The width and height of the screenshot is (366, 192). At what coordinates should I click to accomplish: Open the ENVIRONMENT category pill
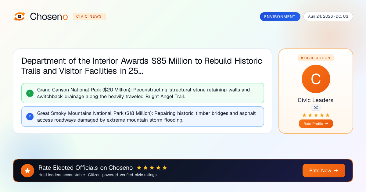[x=280, y=16]
